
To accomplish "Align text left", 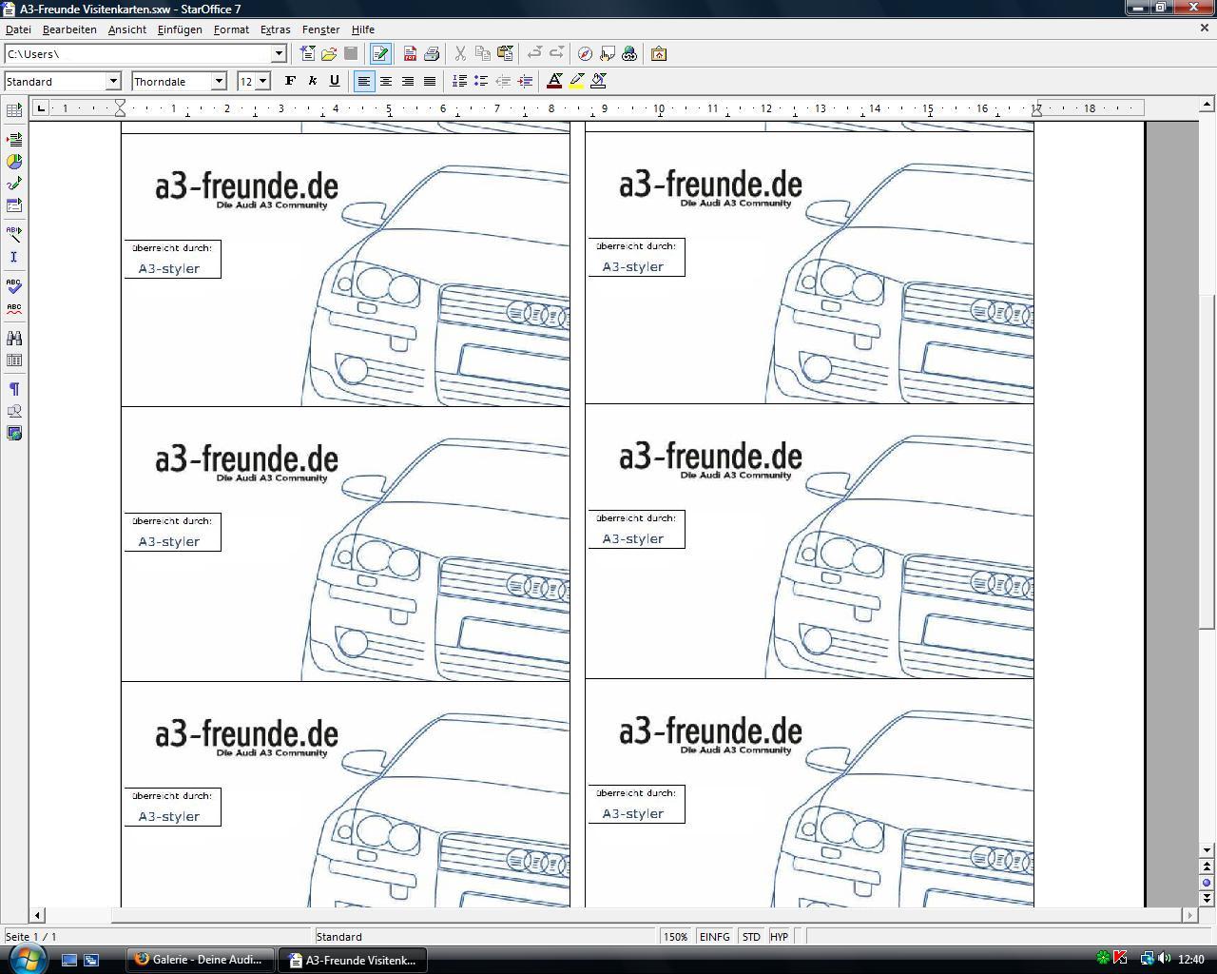I will (364, 82).
